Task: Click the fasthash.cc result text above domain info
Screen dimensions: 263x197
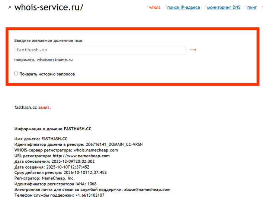Action: pos(25,108)
